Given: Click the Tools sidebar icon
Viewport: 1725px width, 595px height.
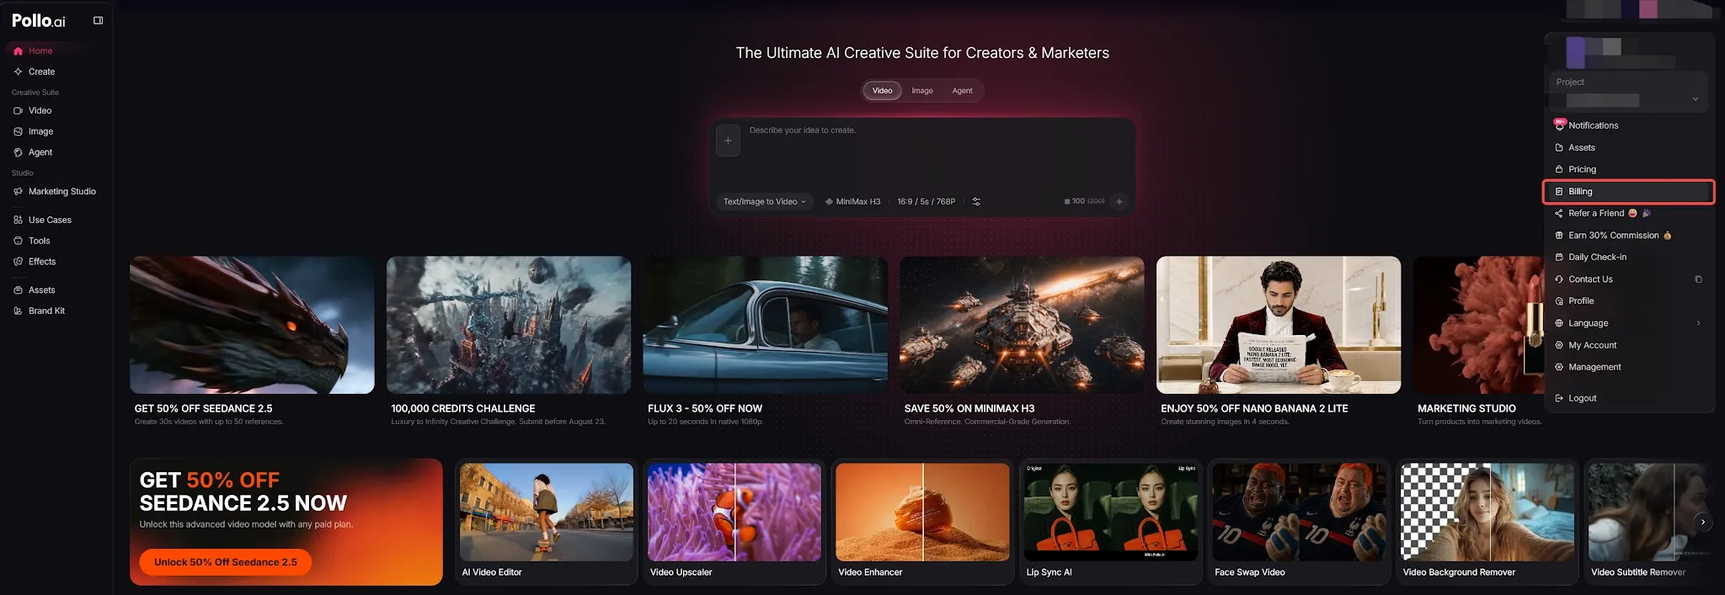Looking at the screenshot, I should 18,241.
